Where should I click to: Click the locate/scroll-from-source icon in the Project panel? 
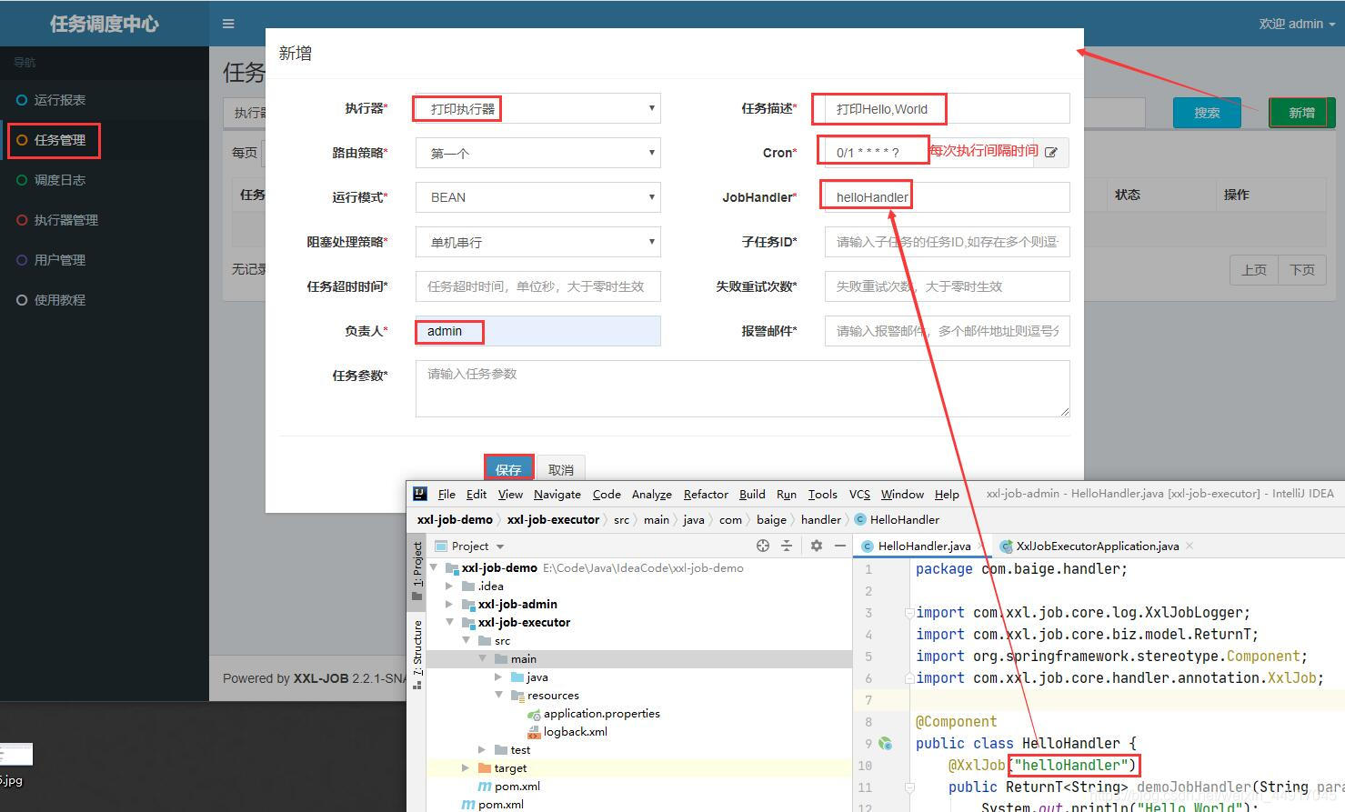coord(763,546)
